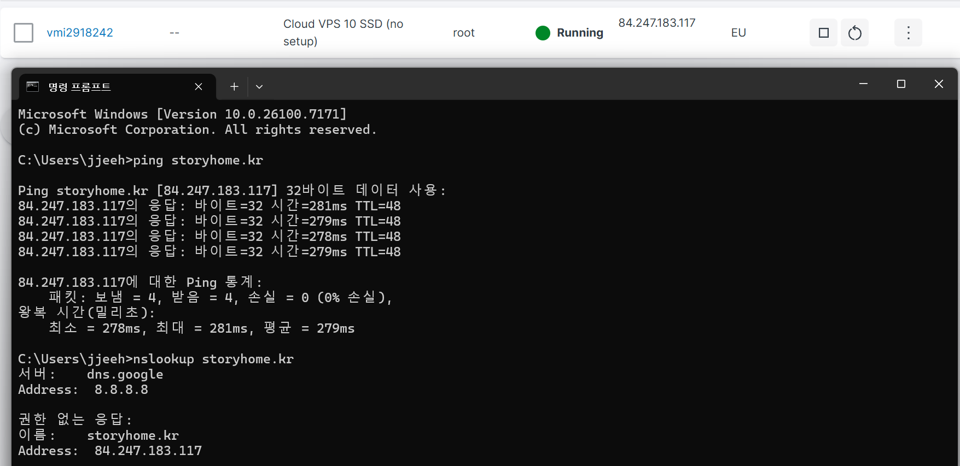Click the dns.google server name line

point(91,375)
